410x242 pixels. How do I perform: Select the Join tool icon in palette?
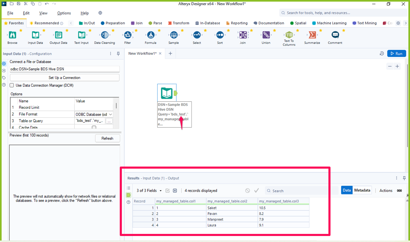(243, 35)
